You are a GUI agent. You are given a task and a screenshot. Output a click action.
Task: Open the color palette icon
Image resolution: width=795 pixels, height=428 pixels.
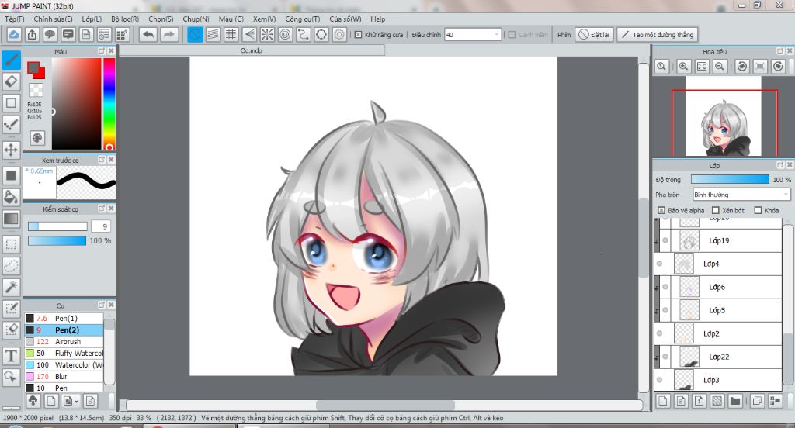pyautogui.click(x=37, y=138)
